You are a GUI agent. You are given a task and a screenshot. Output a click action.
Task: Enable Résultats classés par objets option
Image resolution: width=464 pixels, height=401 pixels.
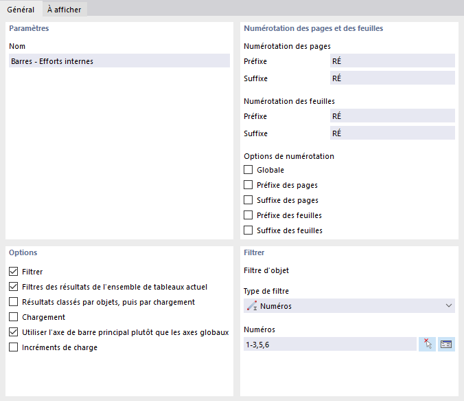pos(14,302)
